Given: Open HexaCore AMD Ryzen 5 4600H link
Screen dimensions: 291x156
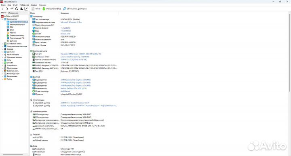Looking at the screenshot, I should [x=81, y=54].
